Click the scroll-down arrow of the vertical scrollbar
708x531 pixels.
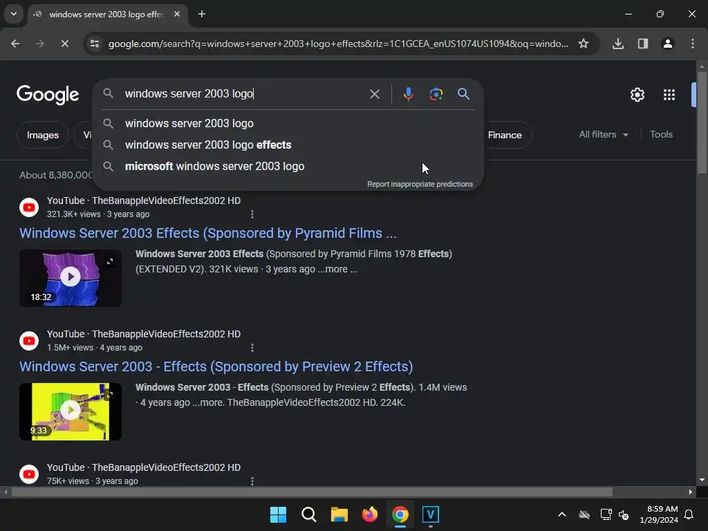(702, 480)
